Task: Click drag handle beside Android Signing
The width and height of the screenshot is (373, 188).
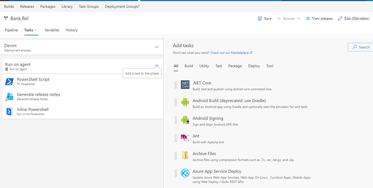Action: click(x=176, y=120)
